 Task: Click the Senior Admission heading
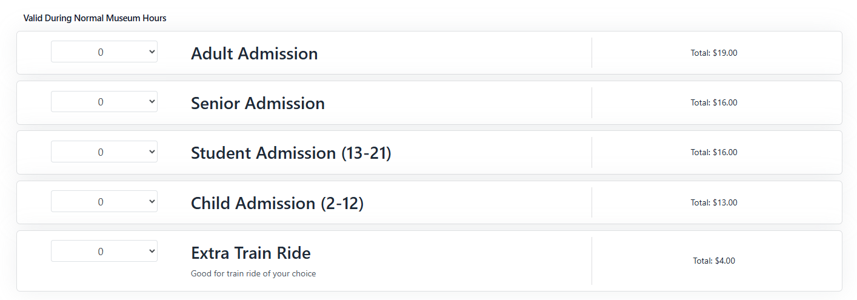point(258,103)
